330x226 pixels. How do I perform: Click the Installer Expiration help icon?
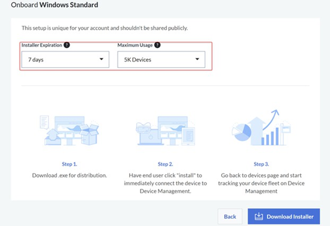point(67,45)
